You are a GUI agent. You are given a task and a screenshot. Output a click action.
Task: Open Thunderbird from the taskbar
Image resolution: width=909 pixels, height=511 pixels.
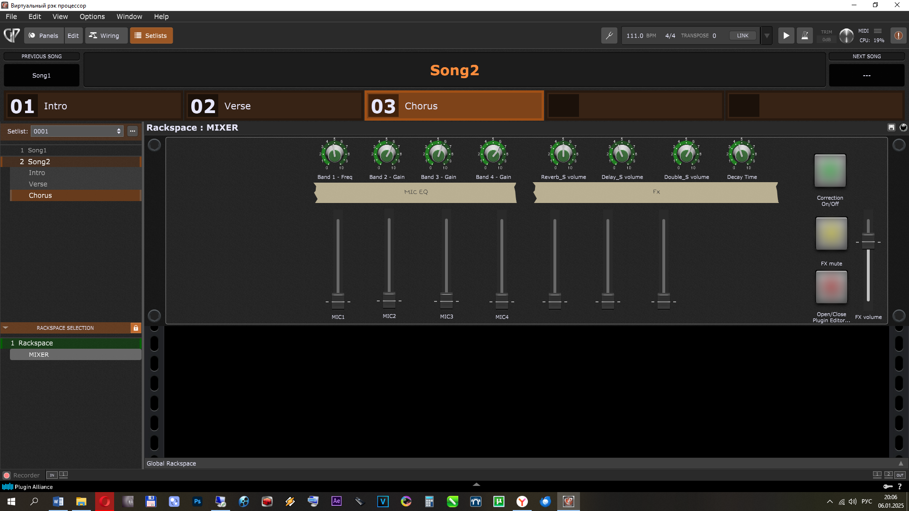[x=545, y=502]
